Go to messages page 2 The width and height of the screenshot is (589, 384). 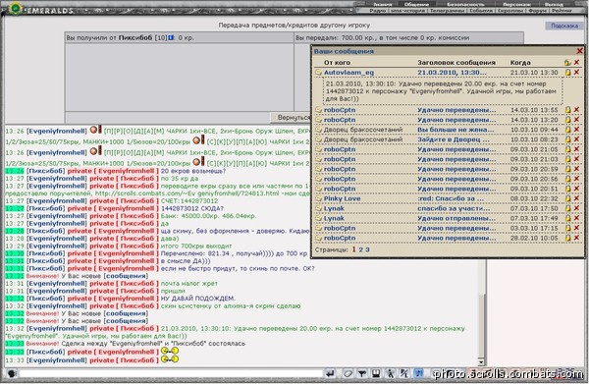point(360,249)
